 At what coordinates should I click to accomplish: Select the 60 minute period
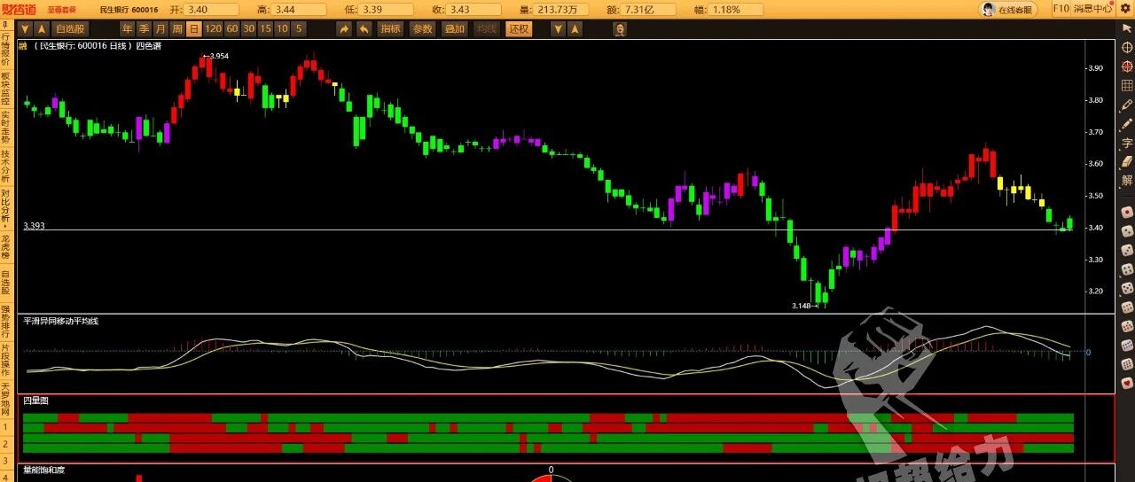click(232, 28)
